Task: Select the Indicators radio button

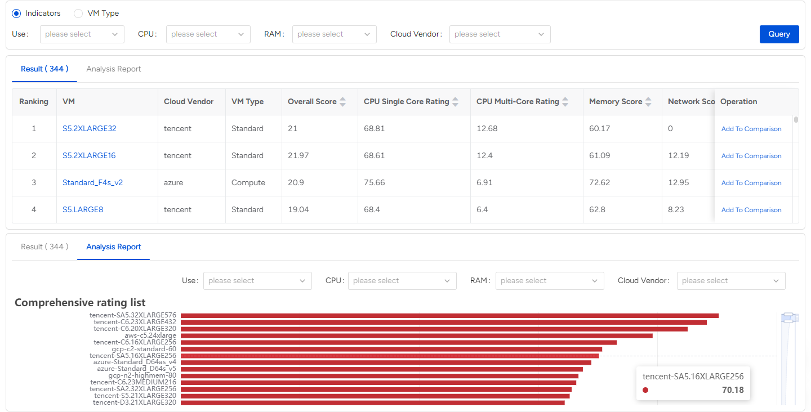Action: [16, 14]
